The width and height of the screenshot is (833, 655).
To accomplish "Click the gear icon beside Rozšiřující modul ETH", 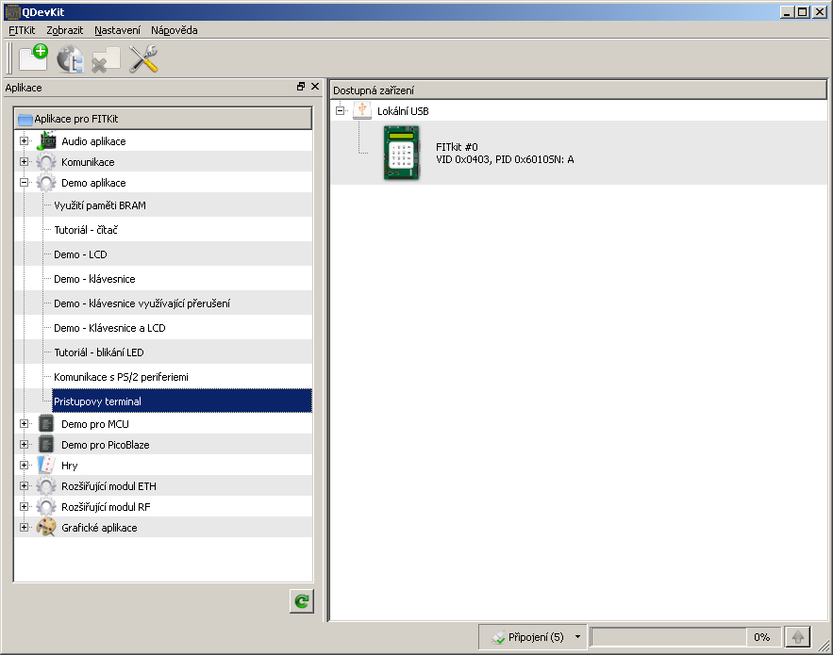I will [46, 486].
